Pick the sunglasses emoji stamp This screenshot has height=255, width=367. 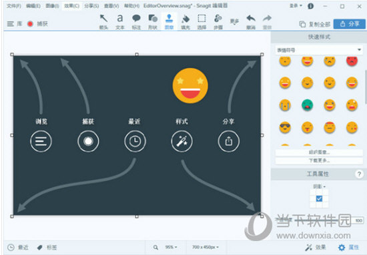pyautogui.click(x=285, y=127)
